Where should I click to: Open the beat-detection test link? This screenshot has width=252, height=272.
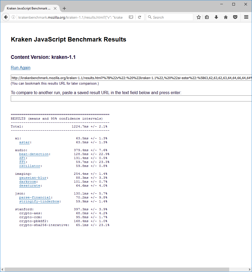point(34,154)
